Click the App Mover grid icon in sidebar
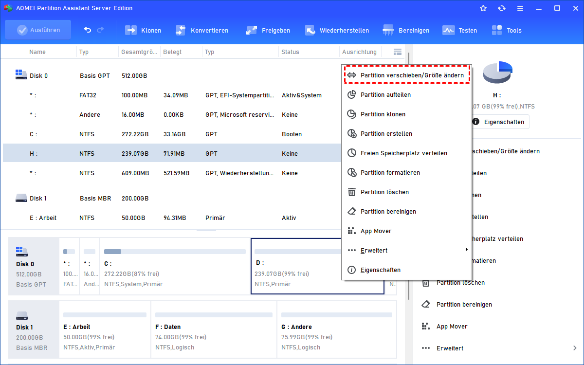This screenshot has height=365, width=584. point(426,326)
